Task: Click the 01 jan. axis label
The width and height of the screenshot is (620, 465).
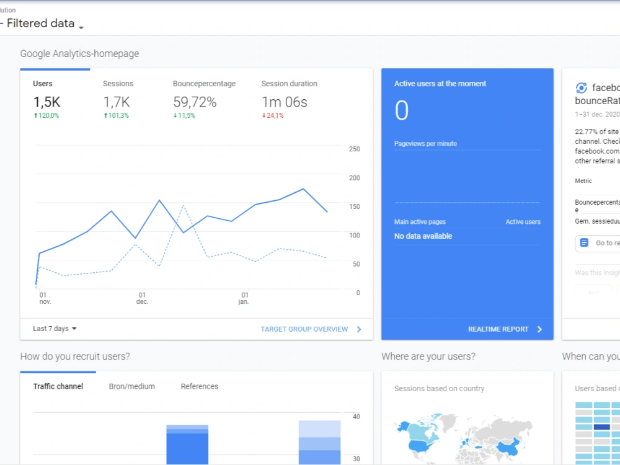Action: point(244,298)
